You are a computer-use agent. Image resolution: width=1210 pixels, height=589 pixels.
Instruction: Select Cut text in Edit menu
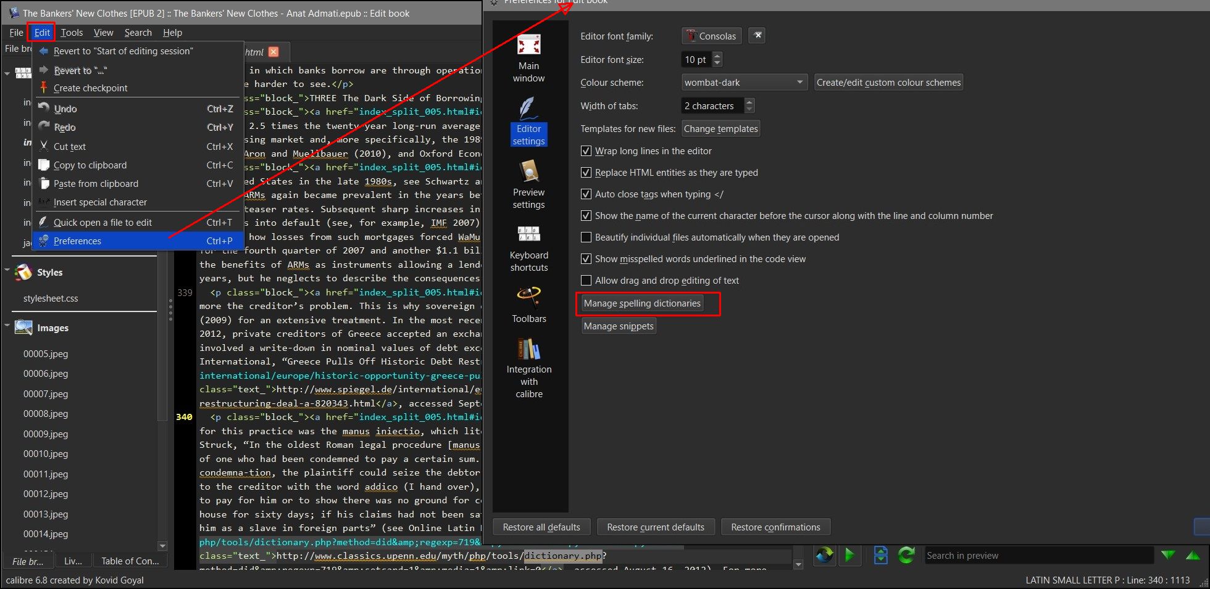(138, 147)
